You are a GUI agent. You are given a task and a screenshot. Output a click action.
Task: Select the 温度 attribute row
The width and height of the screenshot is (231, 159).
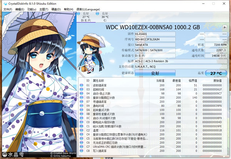coord(151,130)
